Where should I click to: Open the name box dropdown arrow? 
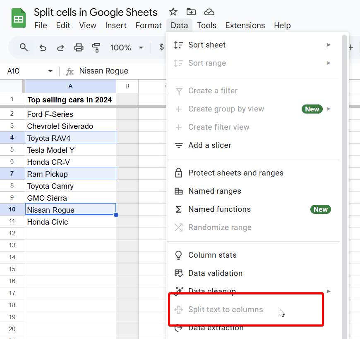click(x=50, y=71)
